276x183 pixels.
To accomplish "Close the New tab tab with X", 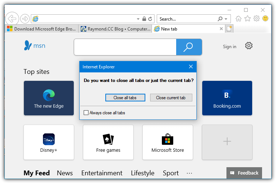I will tap(221, 29).
